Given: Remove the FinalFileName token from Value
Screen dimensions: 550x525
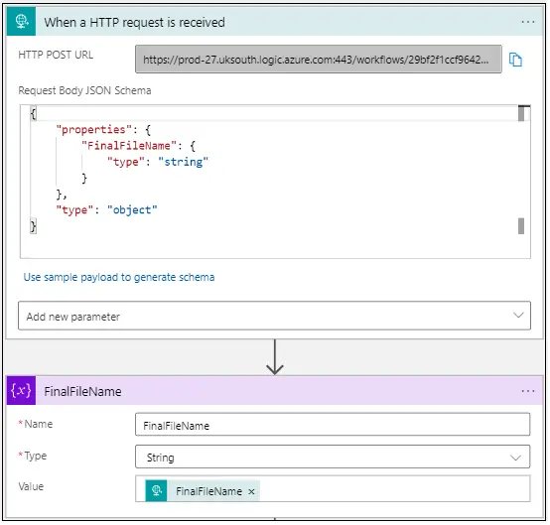Looking at the screenshot, I should pyautogui.click(x=251, y=491).
